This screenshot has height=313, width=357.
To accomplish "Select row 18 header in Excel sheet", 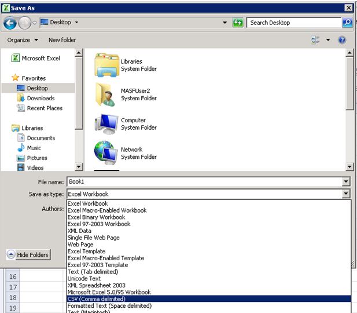I will click(x=13, y=297).
